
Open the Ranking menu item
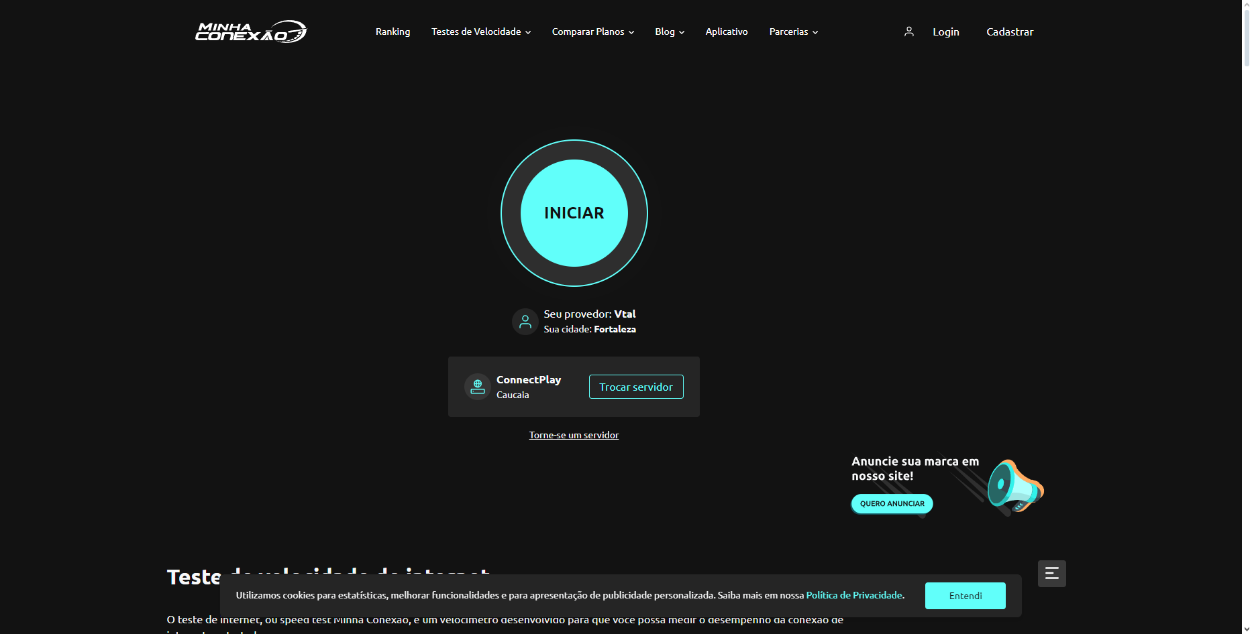pyautogui.click(x=393, y=31)
